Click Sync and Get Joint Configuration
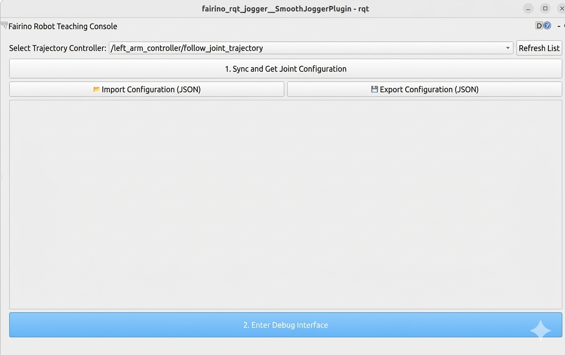 pyautogui.click(x=286, y=69)
